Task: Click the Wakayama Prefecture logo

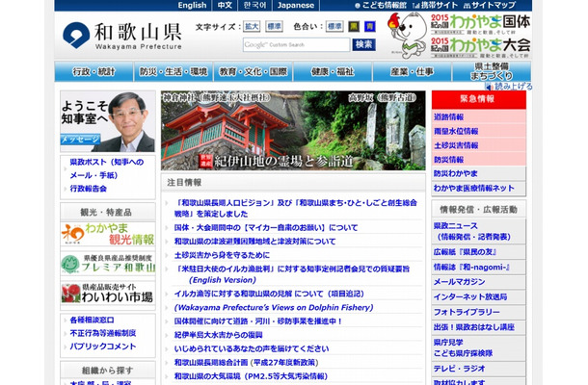Action: [x=122, y=36]
